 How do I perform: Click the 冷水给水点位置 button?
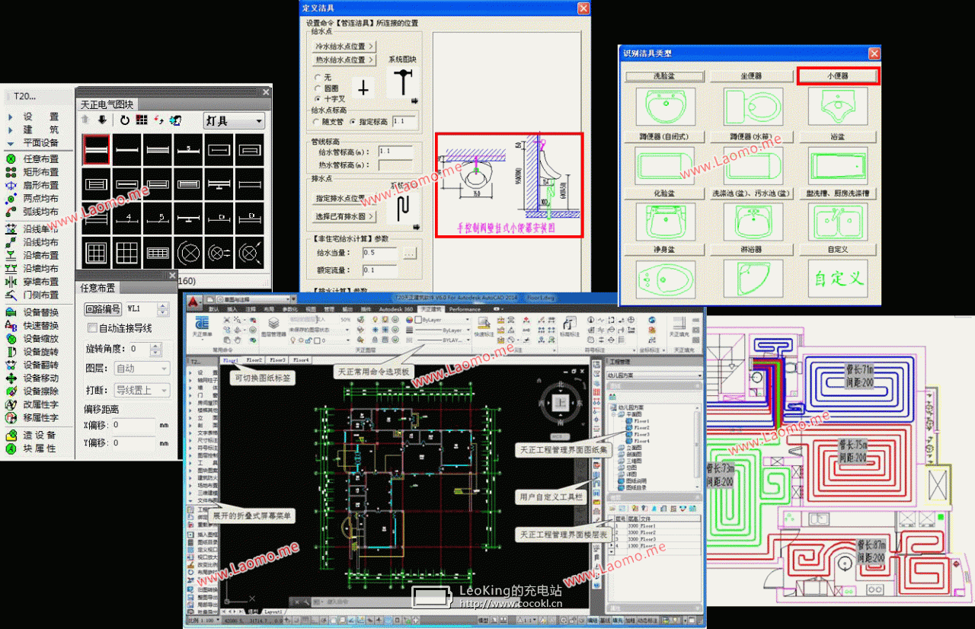344,46
